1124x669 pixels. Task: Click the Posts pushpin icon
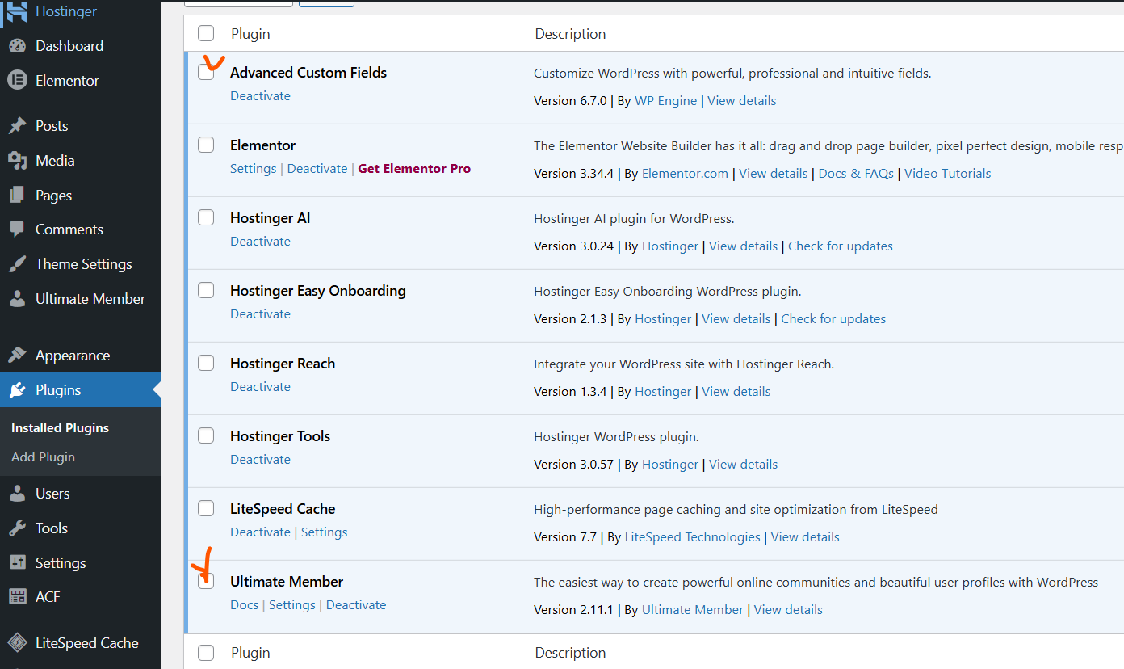(17, 126)
